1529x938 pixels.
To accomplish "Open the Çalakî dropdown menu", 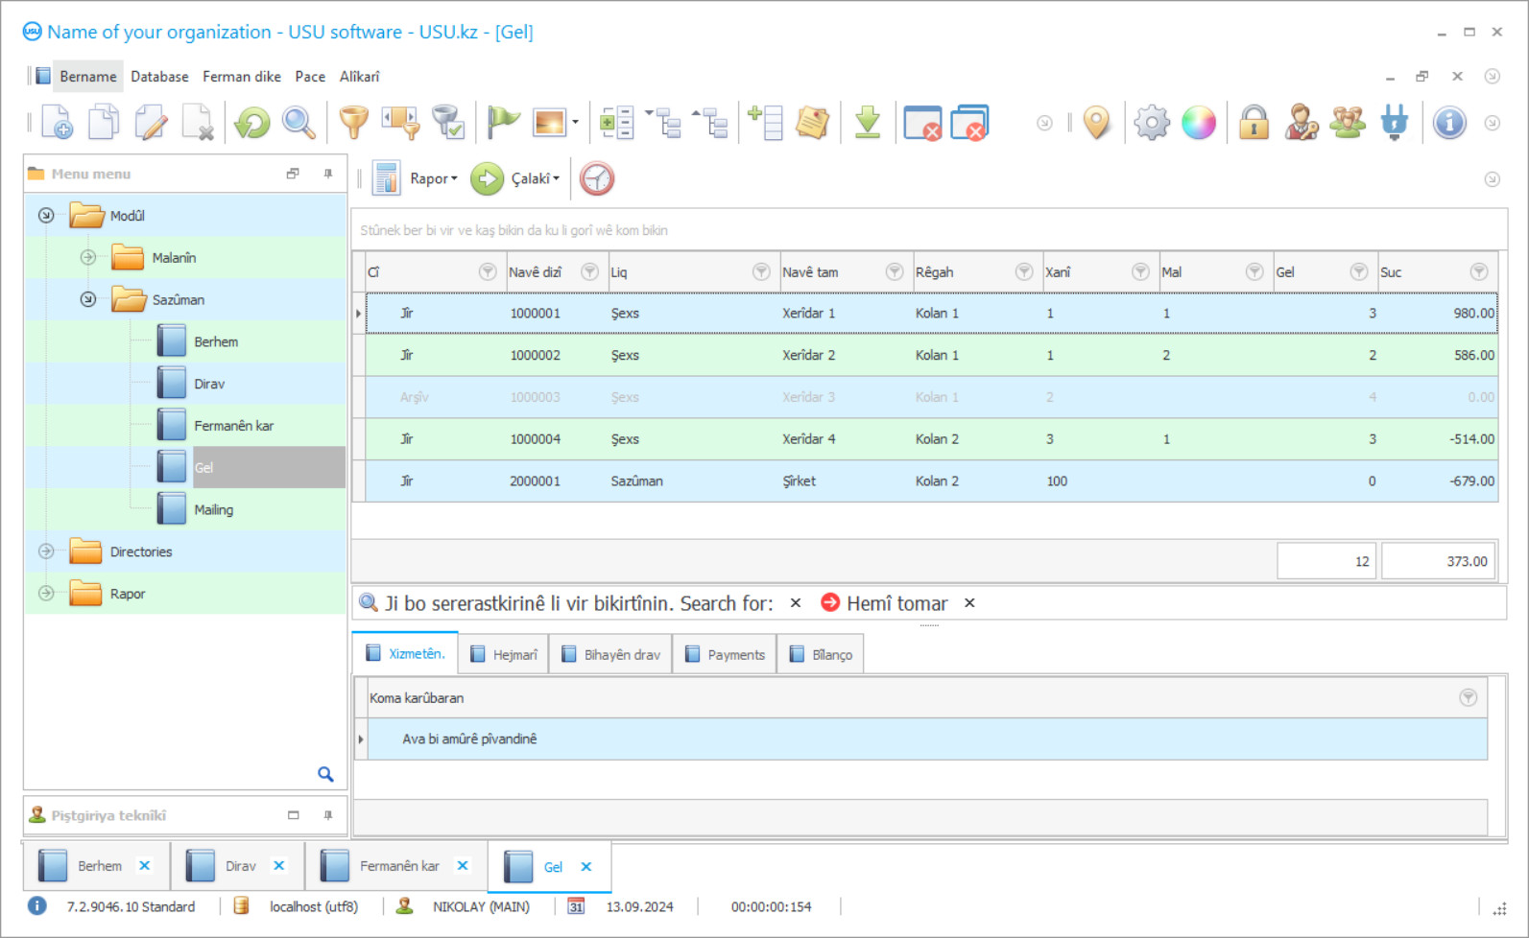I will 534,178.
